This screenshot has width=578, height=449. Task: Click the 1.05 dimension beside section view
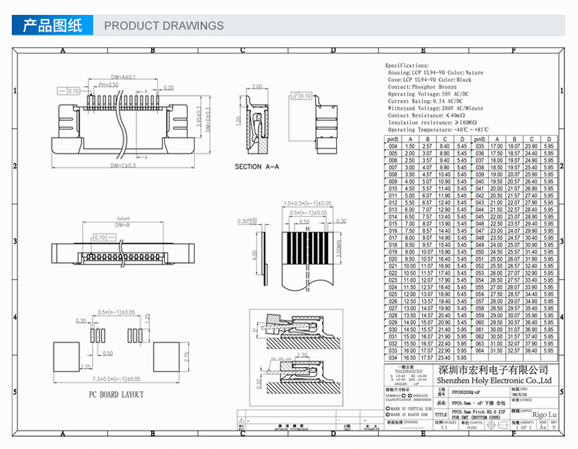point(238,121)
